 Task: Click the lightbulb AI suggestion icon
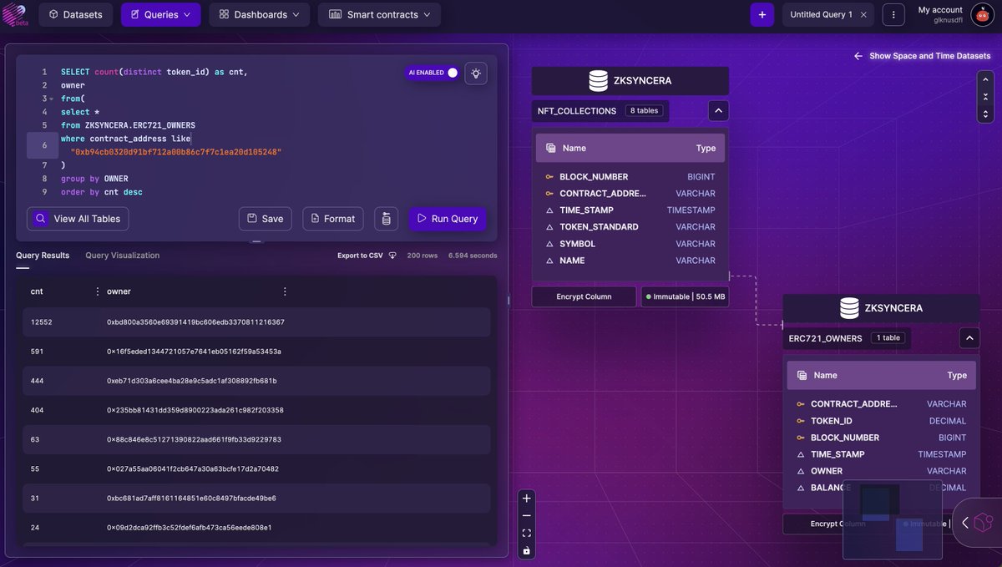pyautogui.click(x=476, y=73)
